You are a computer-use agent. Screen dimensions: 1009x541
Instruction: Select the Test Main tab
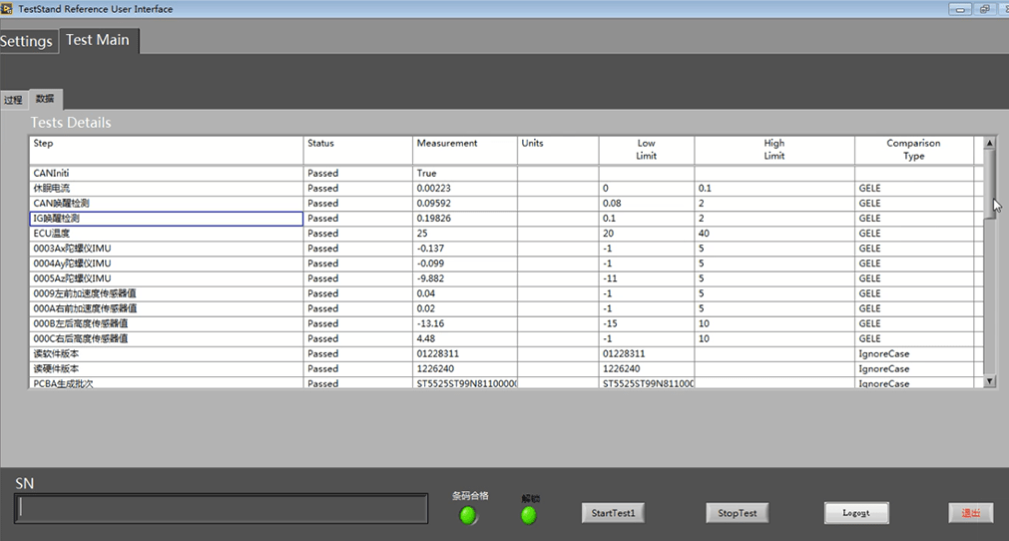[98, 40]
